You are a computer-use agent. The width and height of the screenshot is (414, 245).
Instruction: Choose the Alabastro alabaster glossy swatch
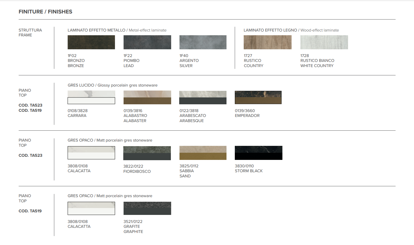tap(147, 97)
